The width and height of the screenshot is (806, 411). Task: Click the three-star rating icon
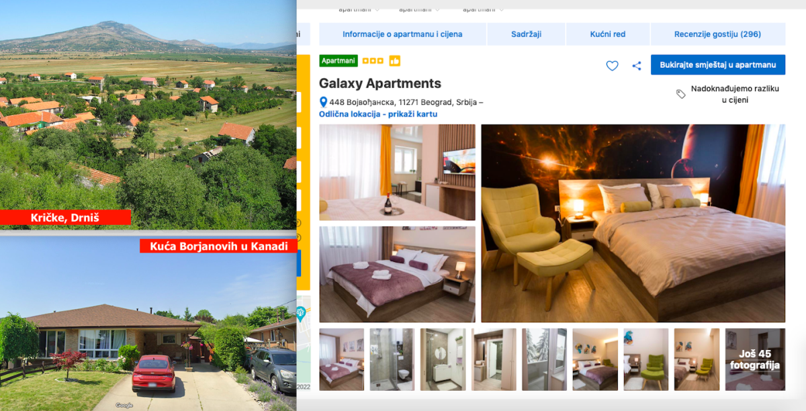[373, 60]
